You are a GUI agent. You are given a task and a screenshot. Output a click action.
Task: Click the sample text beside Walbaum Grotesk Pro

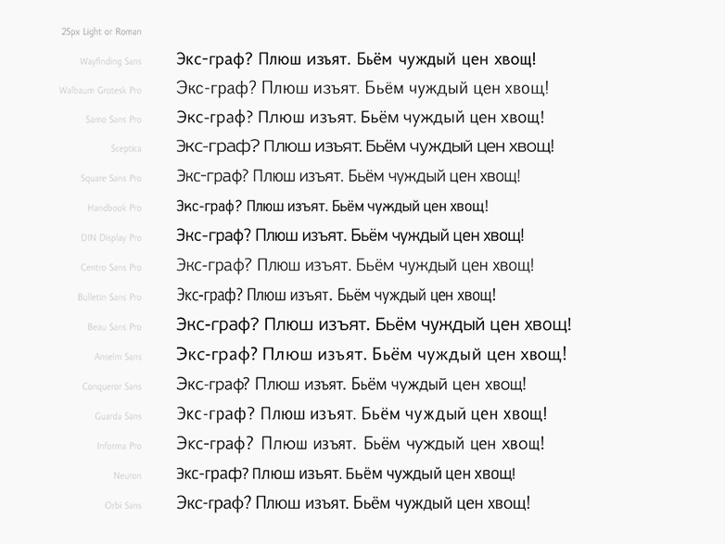tap(362, 89)
